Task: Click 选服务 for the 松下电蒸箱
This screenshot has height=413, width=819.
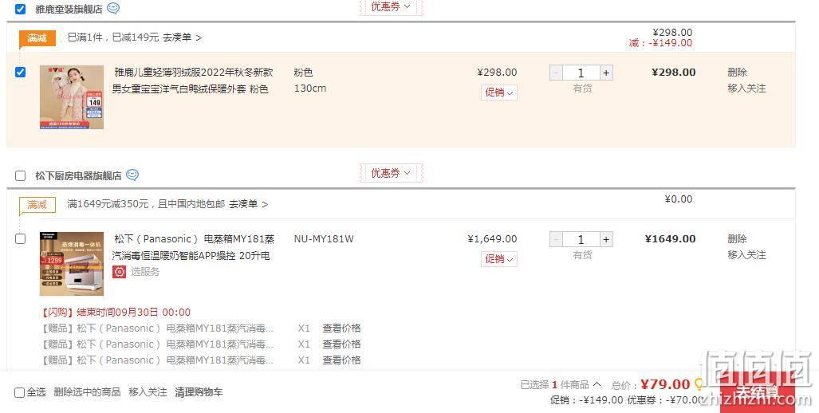Action: [x=144, y=272]
